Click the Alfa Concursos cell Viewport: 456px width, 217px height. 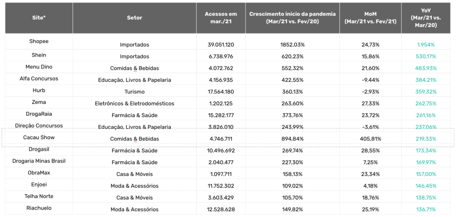(x=39, y=78)
